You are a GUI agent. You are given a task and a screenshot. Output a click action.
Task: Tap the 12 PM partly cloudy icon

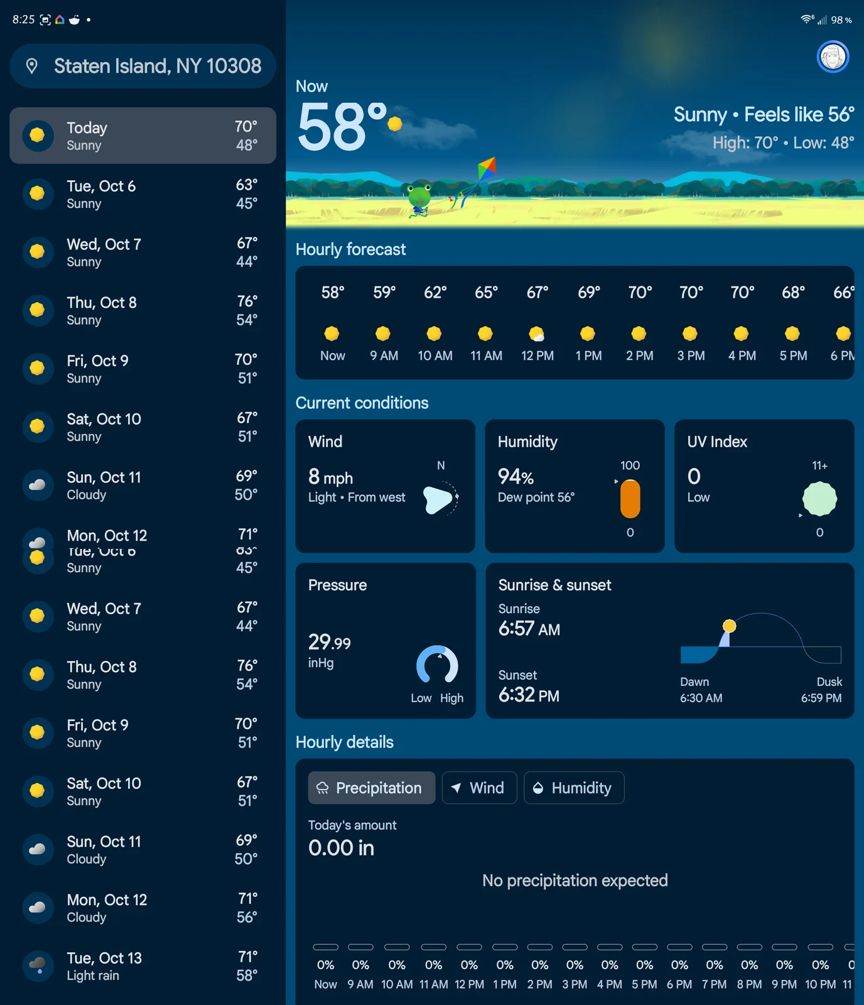tap(537, 334)
